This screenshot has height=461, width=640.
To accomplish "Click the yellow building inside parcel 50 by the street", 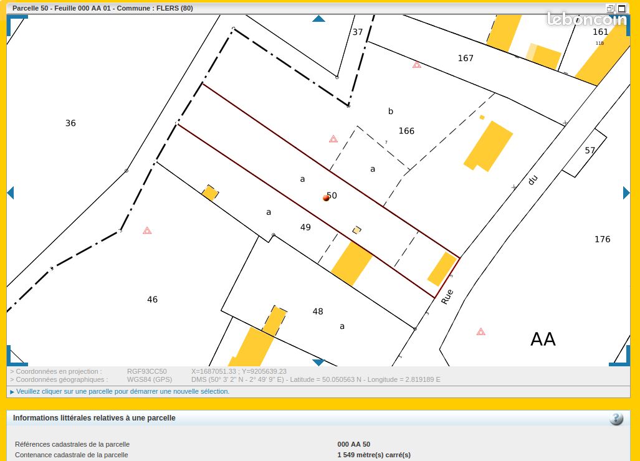I will coord(442,269).
